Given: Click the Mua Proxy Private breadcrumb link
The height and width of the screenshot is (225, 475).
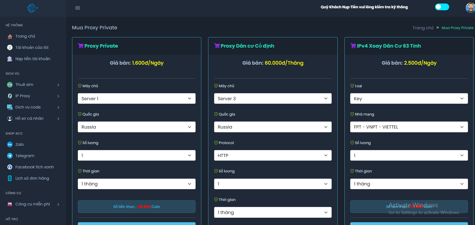Looking at the screenshot, I should click(457, 28).
